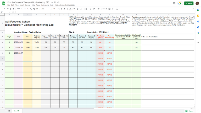The height and width of the screenshot is (113, 201).
Task: Open the Google Meet dropdown
Action: [180, 3]
